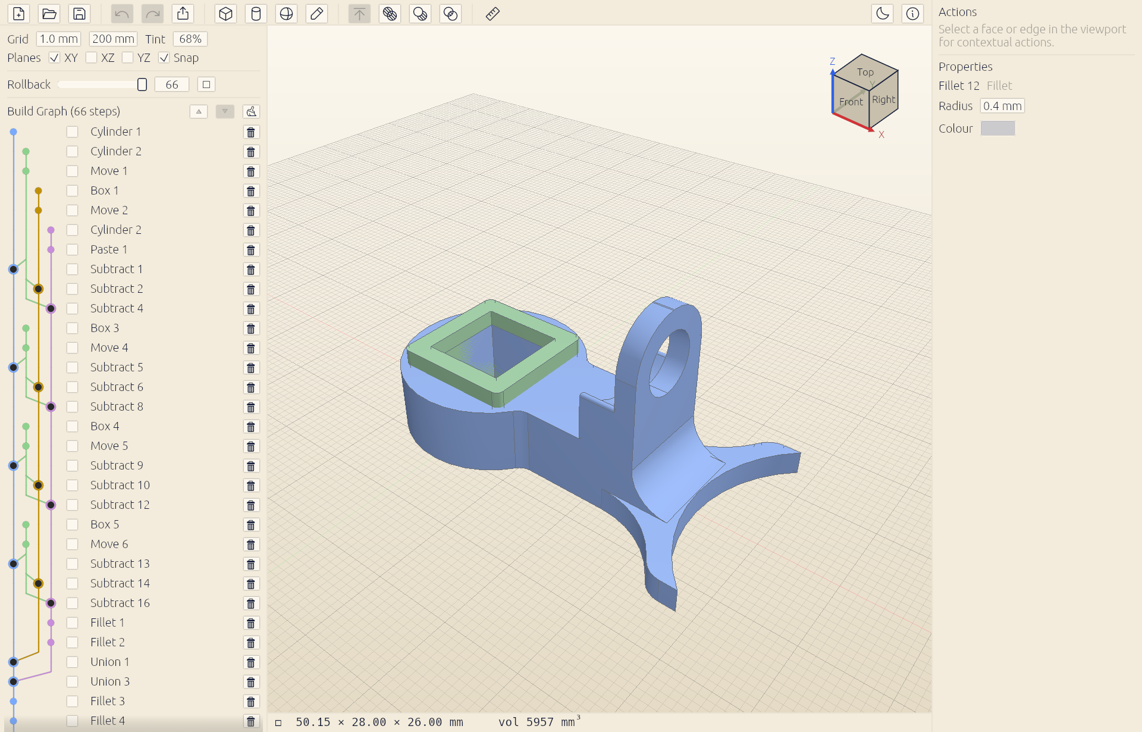Select the Subtract 9 step
Screen dimensions: 1142x732
point(117,465)
